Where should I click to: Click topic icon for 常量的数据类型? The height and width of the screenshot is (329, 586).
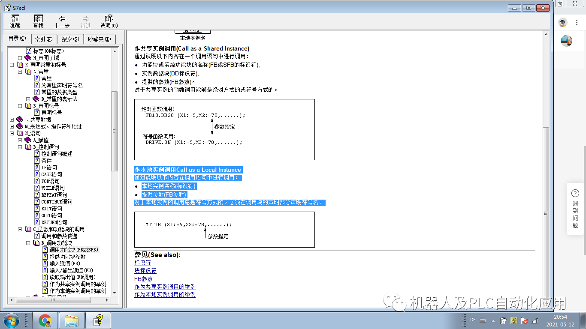pyautogui.click(x=37, y=92)
